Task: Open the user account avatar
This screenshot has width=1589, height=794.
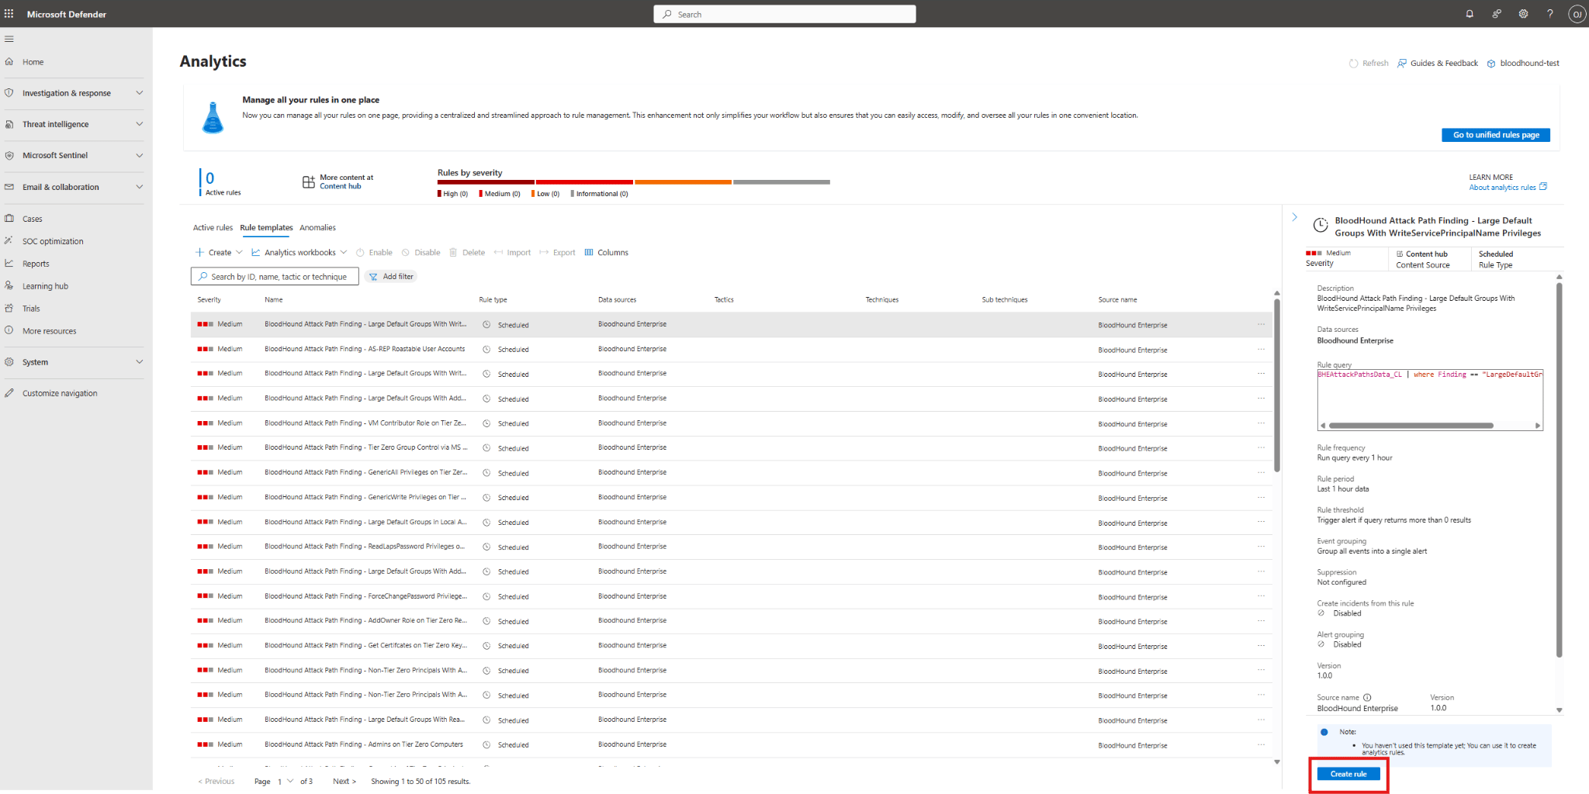Action: [1577, 14]
